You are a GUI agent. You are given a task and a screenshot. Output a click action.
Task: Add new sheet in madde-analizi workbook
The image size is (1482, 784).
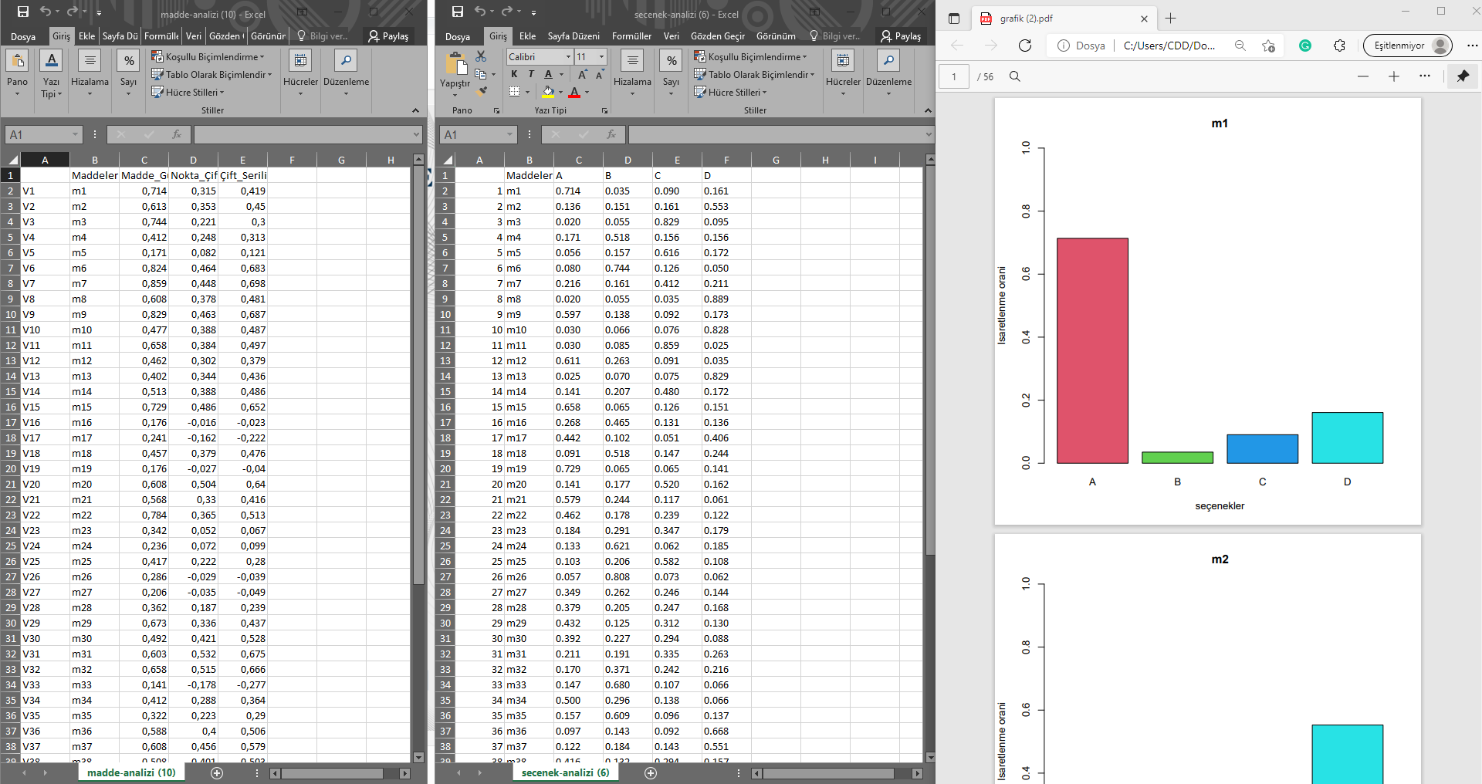(217, 772)
